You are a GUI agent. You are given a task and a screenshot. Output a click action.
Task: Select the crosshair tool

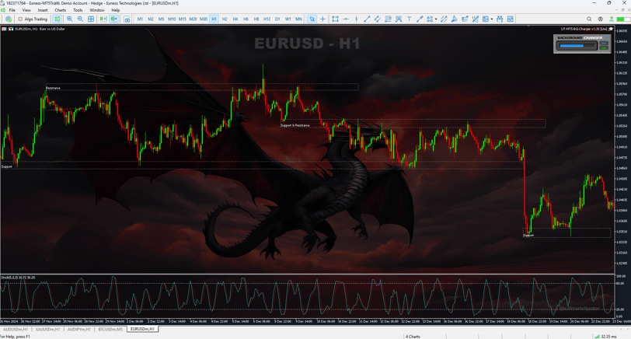click(x=322, y=19)
